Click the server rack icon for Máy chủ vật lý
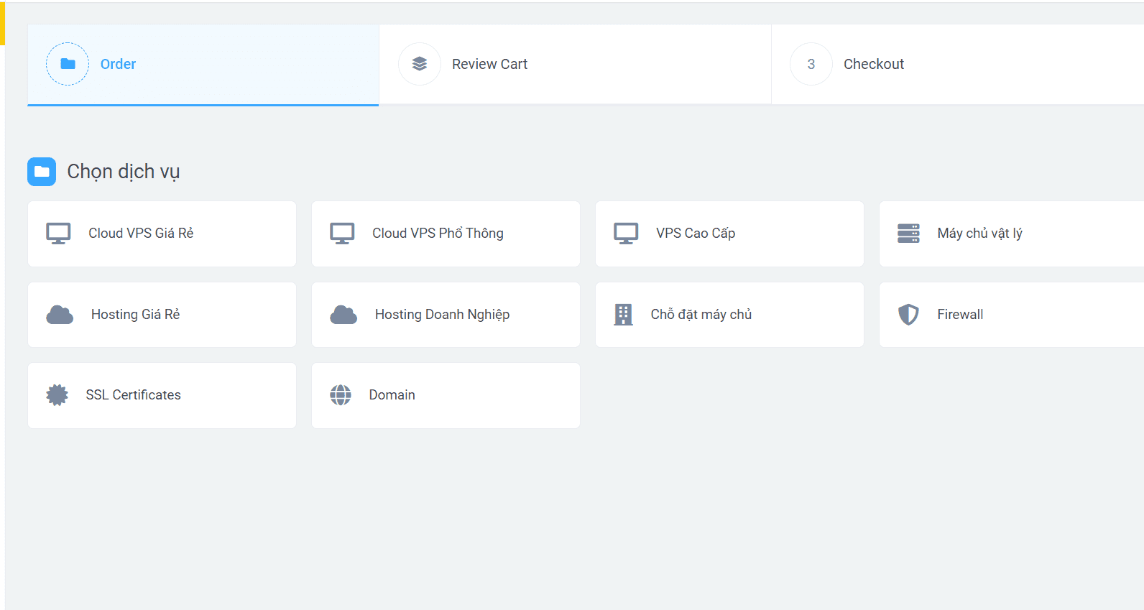The image size is (1144, 610). (908, 234)
